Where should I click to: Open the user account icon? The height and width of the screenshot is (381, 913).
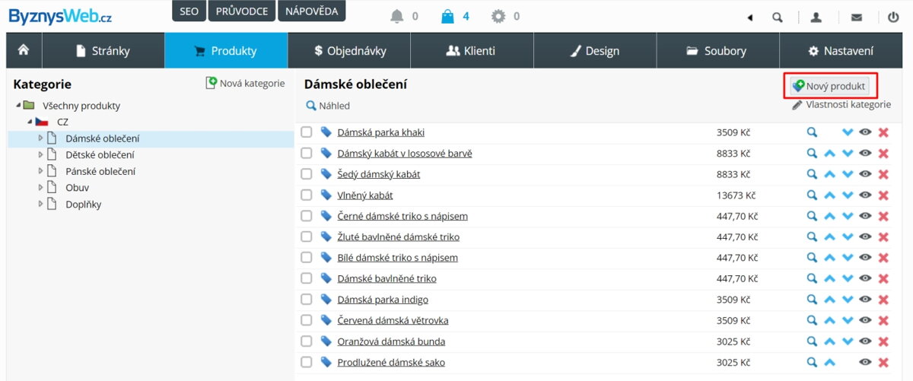(x=816, y=17)
